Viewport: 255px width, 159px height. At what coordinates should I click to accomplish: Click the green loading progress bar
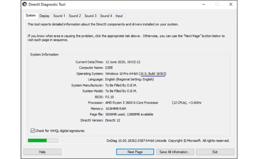click(43, 140)
